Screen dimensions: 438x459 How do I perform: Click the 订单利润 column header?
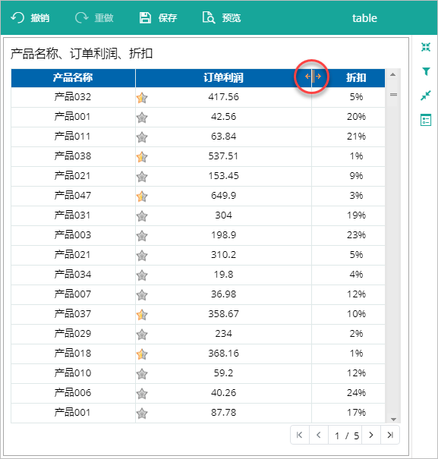[223, 78]
